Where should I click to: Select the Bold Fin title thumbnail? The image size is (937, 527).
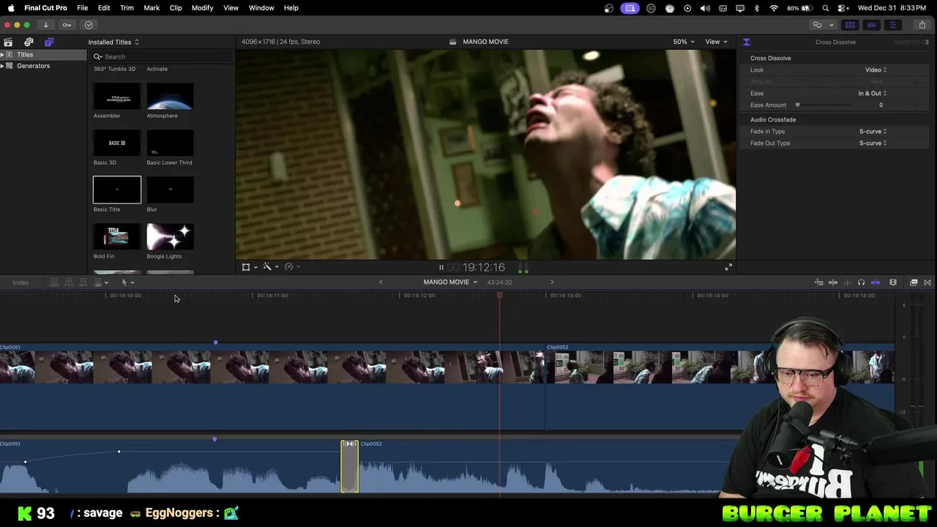coord(117,237)
